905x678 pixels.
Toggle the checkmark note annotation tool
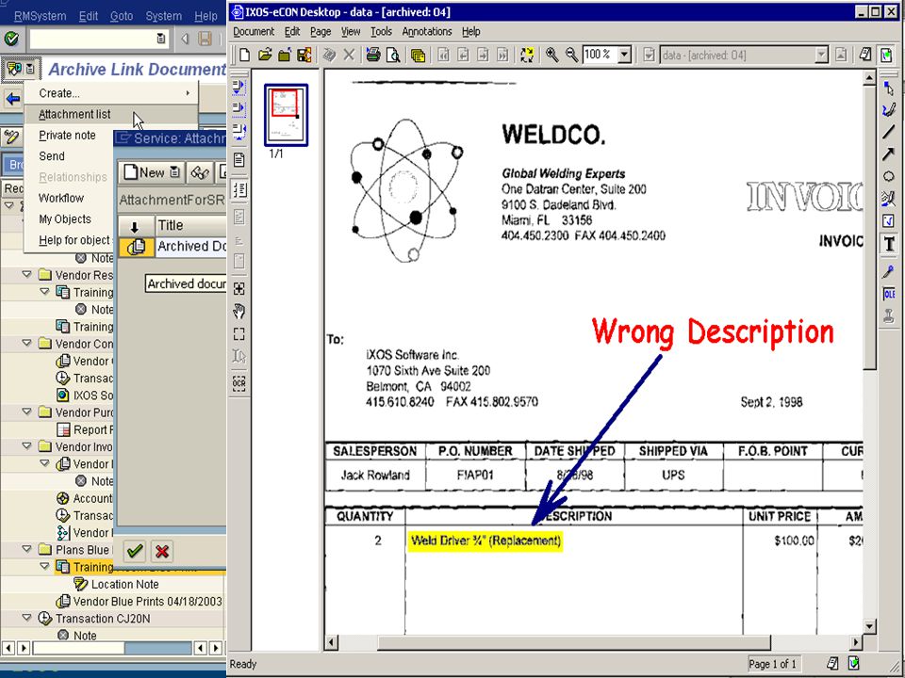point(889,221)
